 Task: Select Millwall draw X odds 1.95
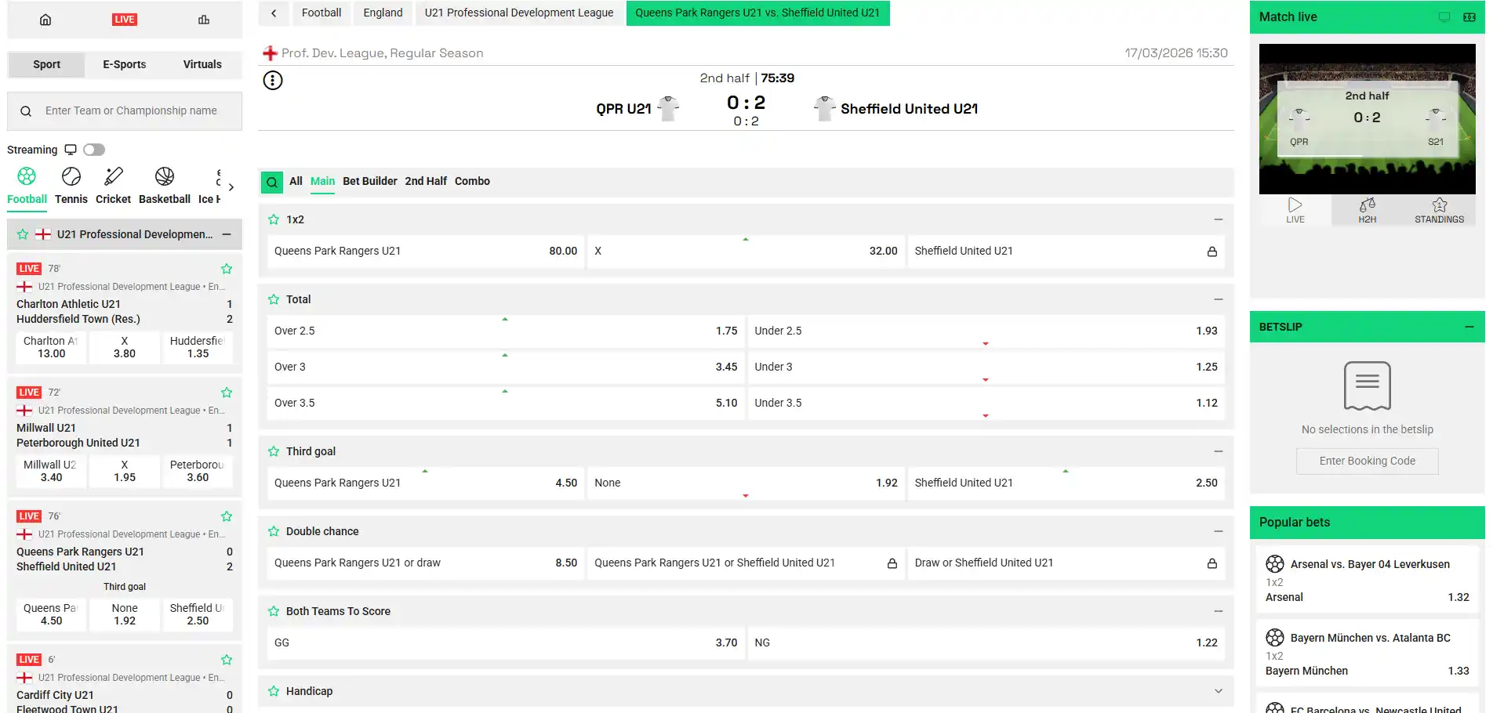(x=125, y=472)
